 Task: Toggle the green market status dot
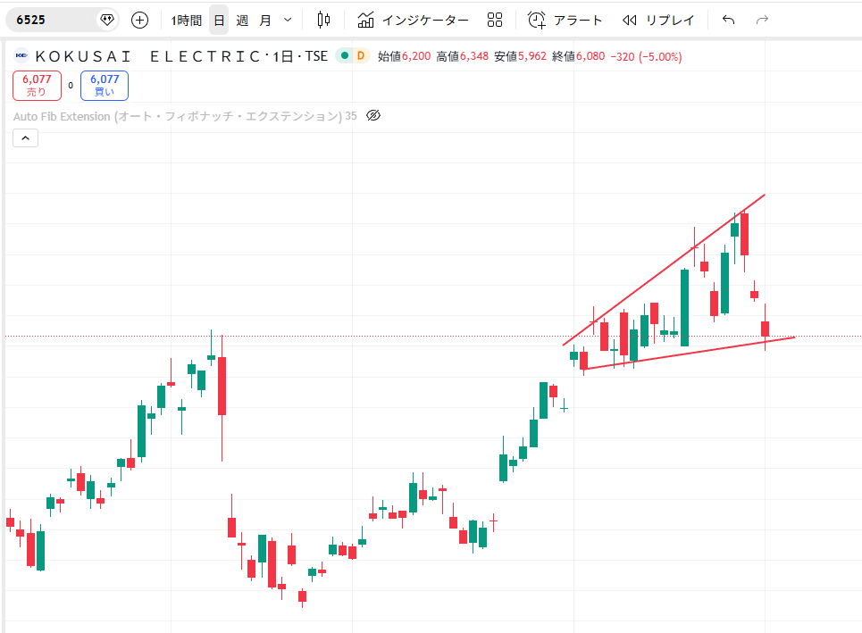pyautogui.click(x=345, y=56)
